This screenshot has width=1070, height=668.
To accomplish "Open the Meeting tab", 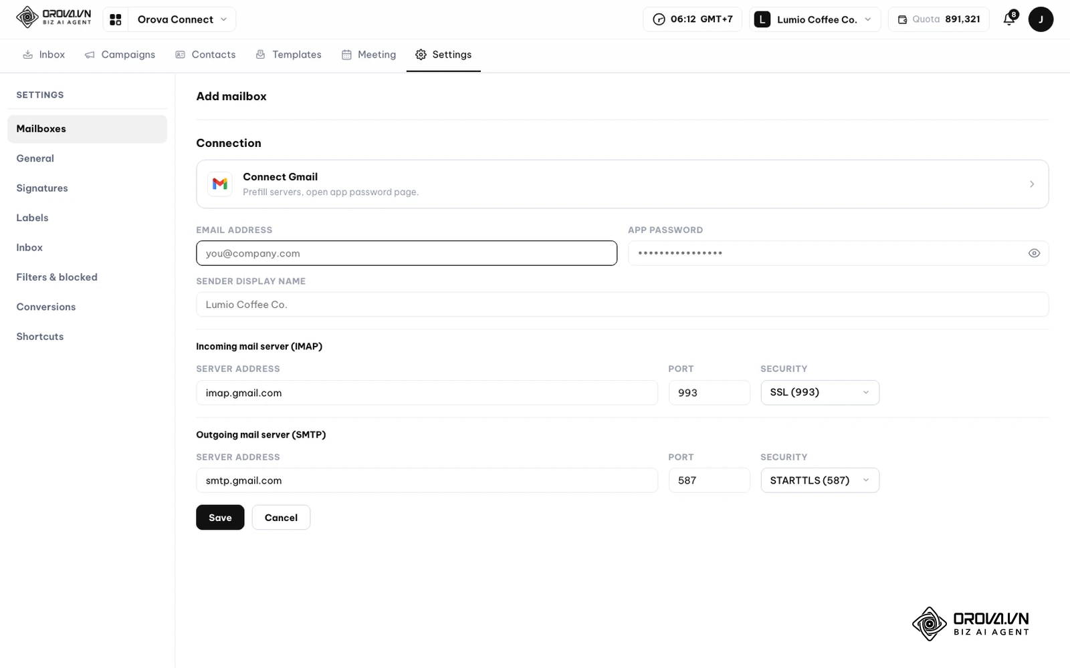I will [x=368, y=55].
